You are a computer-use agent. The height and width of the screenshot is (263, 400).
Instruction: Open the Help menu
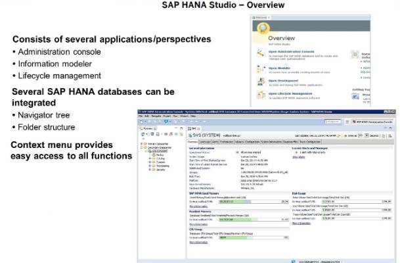coord(193,116)
